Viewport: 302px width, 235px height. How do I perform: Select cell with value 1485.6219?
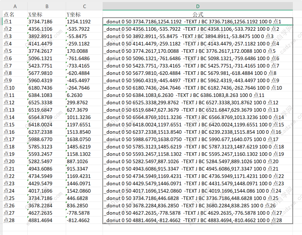point(84,146)
